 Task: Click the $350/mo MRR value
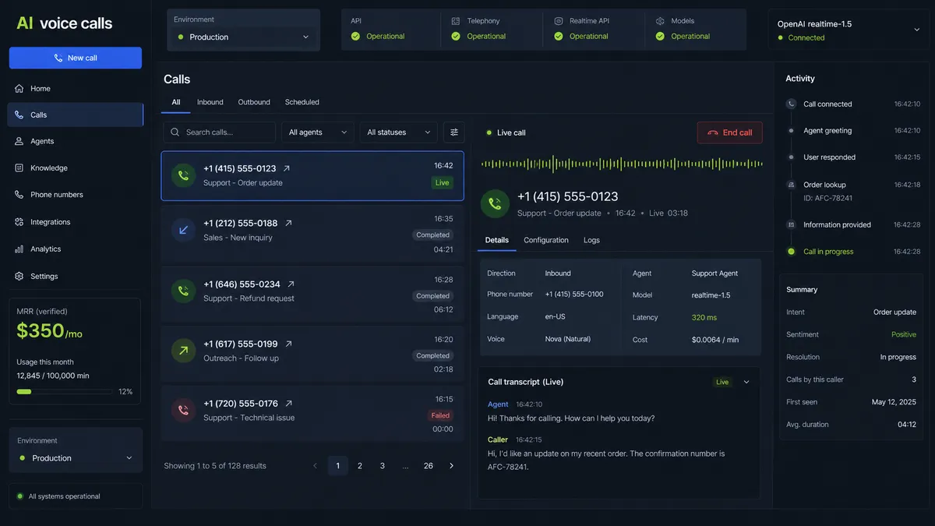[49, 331]
